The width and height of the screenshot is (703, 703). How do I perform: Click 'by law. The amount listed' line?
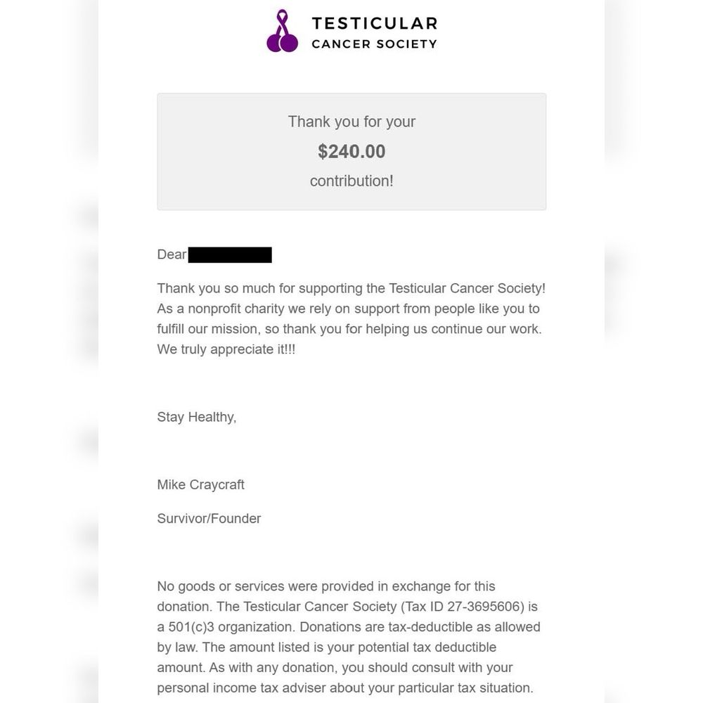[x=326, y=647]
